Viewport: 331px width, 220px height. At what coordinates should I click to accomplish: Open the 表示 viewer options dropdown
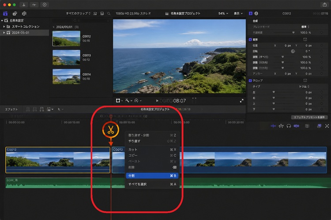(238, 14)
